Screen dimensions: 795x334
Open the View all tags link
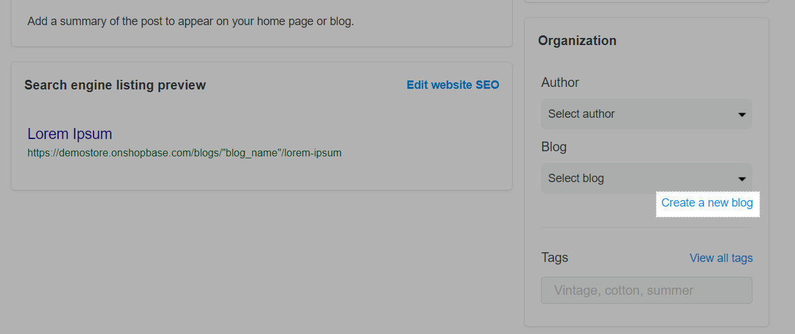721,258
